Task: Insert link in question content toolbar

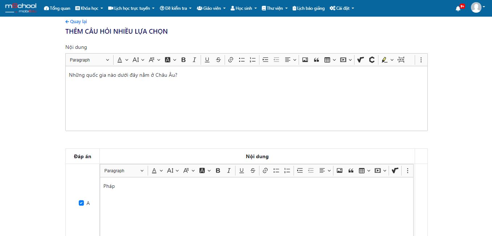Action: pyautogui.click(x=231, y=60)
